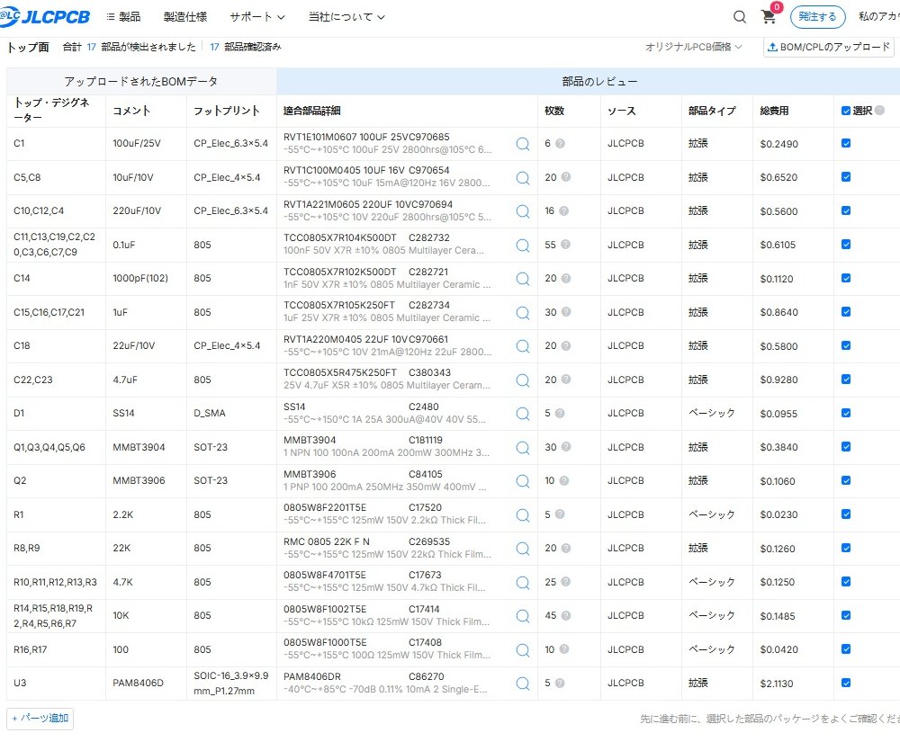Search part for TCC0805X7R102K500DT row
Viewport: 900px width, 742px height.
coord(522,279)
